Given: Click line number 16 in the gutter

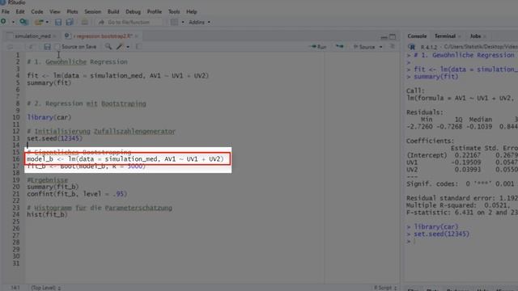Looking at the screenshot, I should [16, 159].
